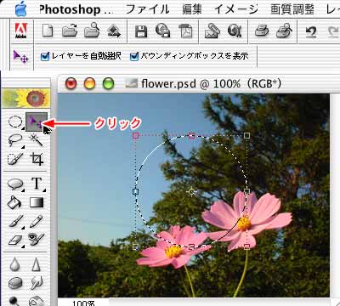Open the Photoshop application menu
The image size is (340, 306).
[76, 9]
